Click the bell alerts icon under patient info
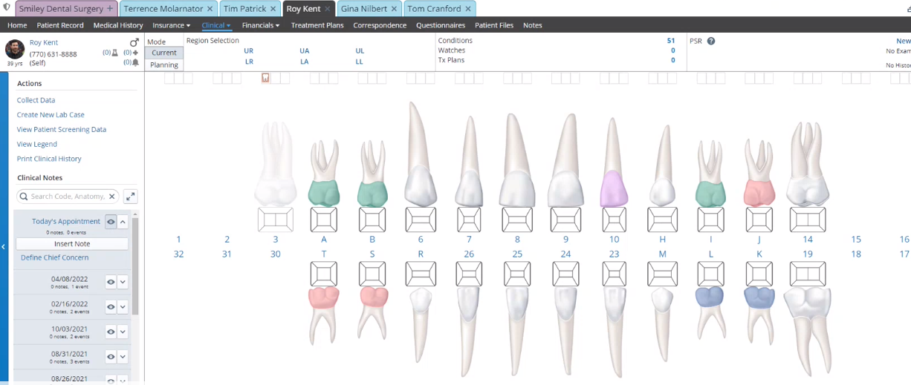The height and width of the screenshot is (385, 911). tap(135, 63)
